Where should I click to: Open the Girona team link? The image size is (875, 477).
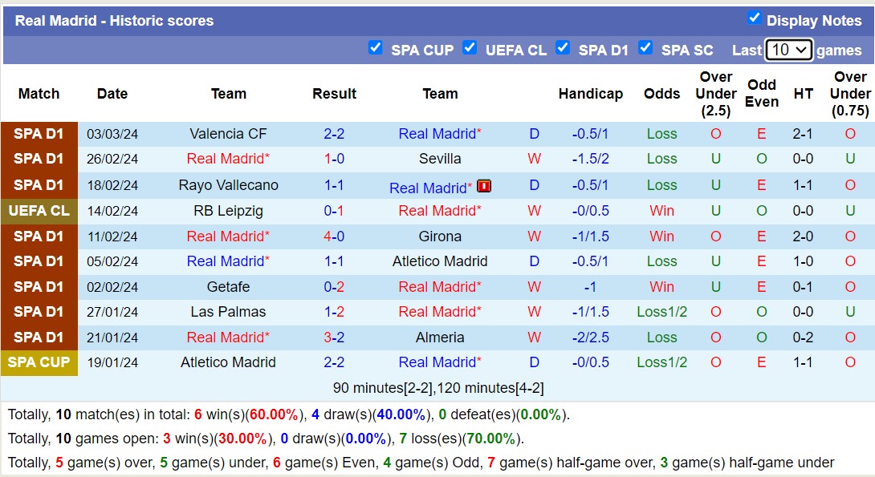click(440, 236)
